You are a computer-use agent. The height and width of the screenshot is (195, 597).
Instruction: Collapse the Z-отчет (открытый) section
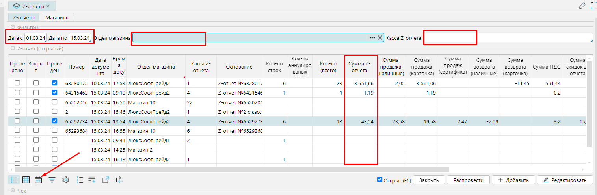point(13,48)
